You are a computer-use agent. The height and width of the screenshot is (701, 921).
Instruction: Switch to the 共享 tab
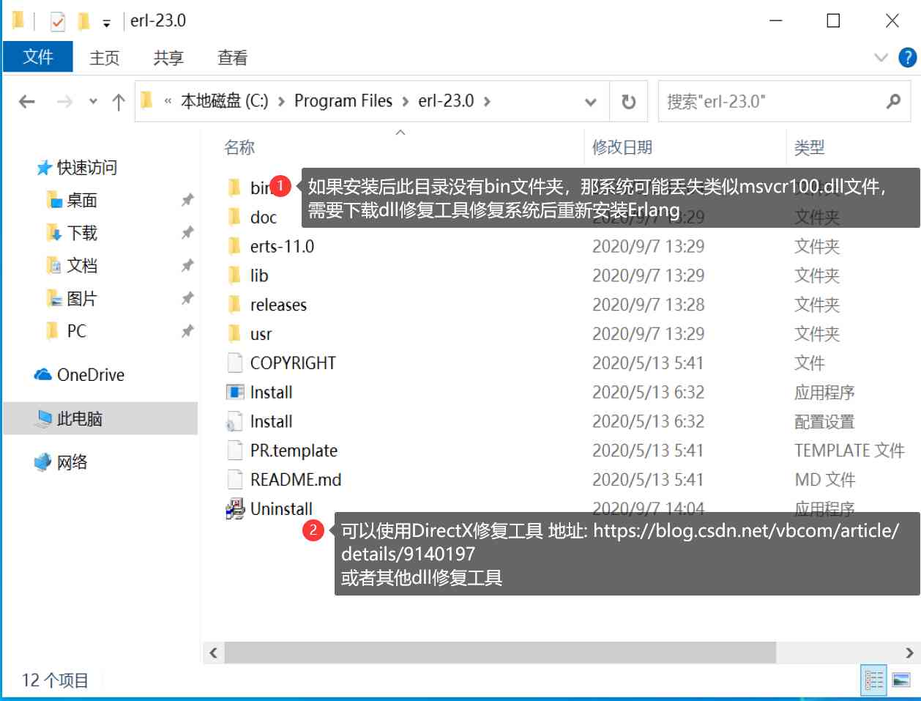168,58
